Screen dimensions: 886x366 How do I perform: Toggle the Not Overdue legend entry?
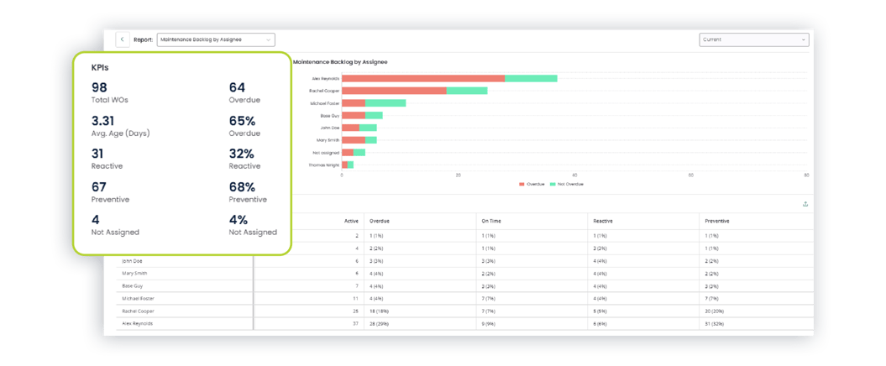click(566, 184)
